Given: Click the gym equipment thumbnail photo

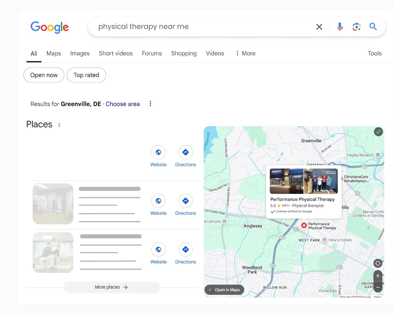Looking at the screenshot, I should pos(53,204).
